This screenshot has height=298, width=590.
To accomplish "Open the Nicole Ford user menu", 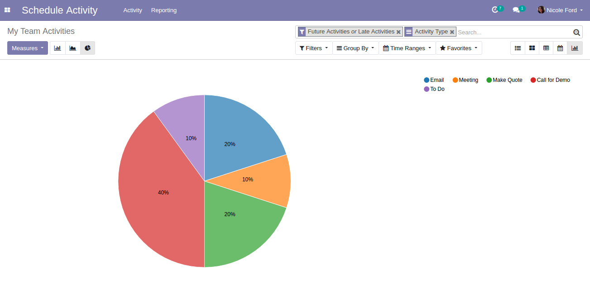I will click(560, 10).
